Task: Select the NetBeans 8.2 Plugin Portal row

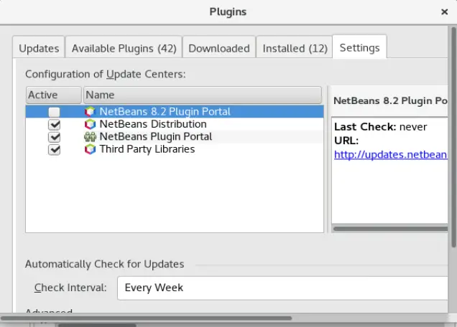Action: 175,112
